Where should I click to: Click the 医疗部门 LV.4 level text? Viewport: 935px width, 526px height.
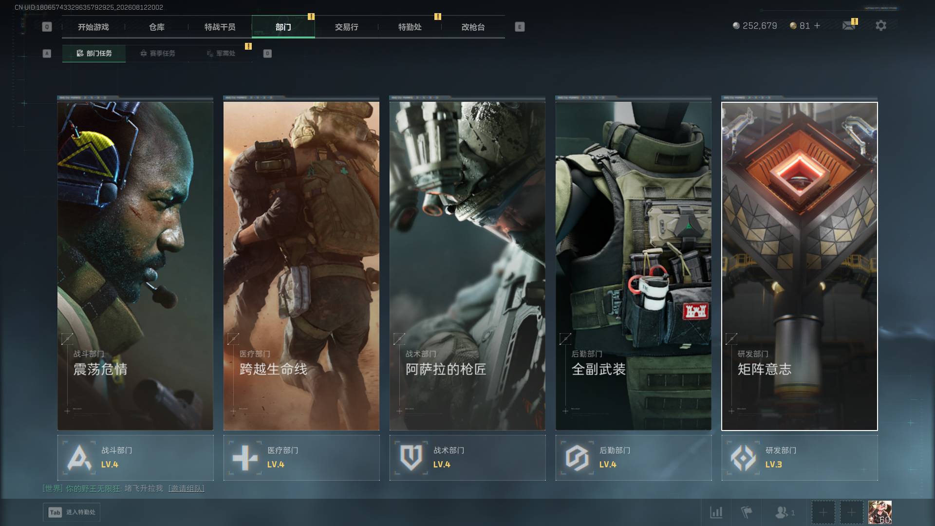click(x=276, y=465)
